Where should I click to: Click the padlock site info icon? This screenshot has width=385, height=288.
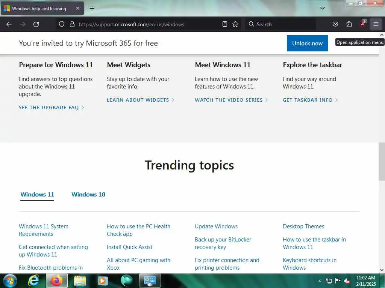click(72, 24)
